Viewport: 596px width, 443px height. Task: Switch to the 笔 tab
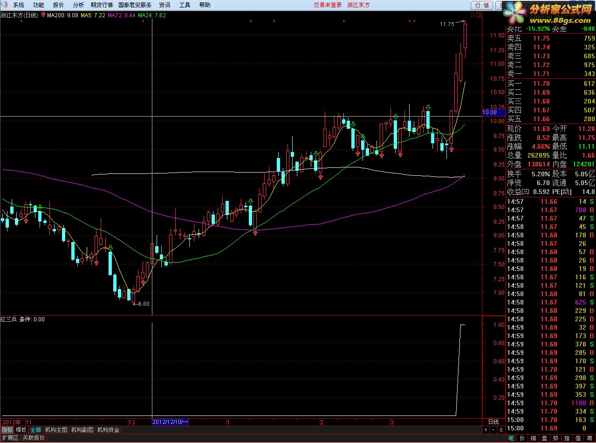point(511,438)
